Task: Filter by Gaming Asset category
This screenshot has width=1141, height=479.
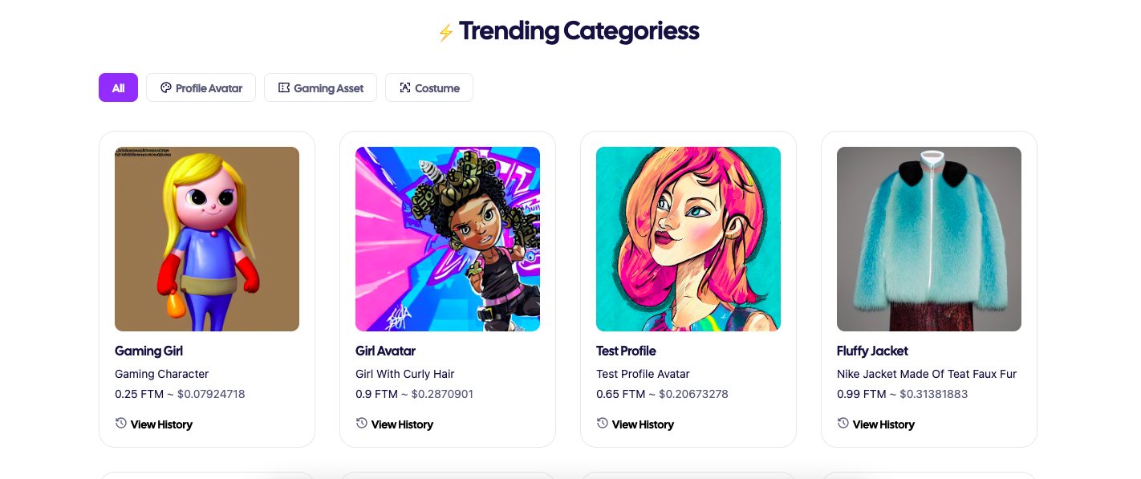Action: pyautogui.click(x=320, y=87)
